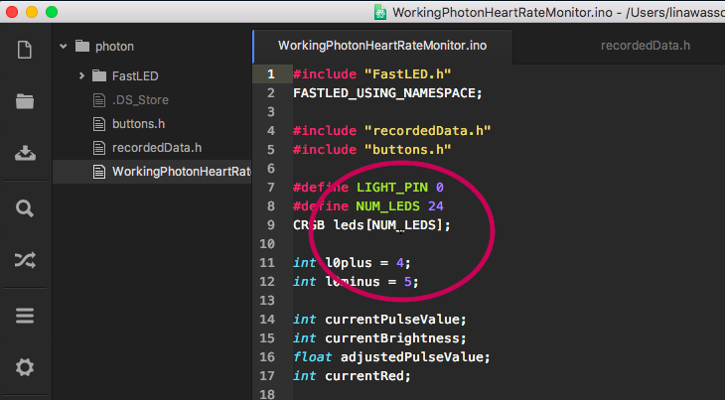
Task: Click the value 24 on line 8
Action: point(436,206)
